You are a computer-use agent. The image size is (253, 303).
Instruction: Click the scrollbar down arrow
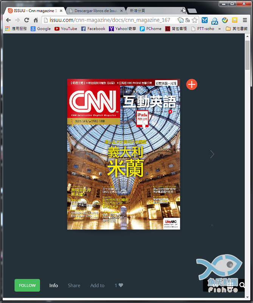point(247,297)
